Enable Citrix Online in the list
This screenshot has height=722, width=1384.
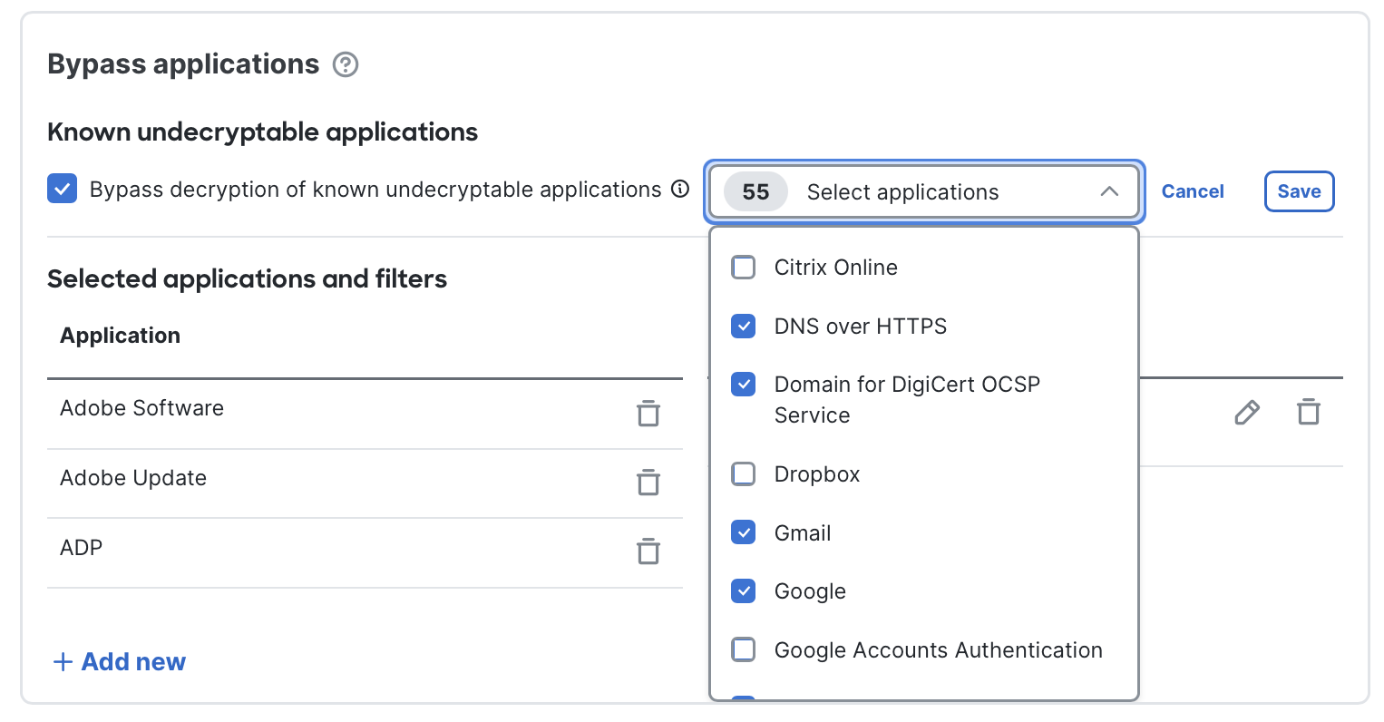pos(743,267)
